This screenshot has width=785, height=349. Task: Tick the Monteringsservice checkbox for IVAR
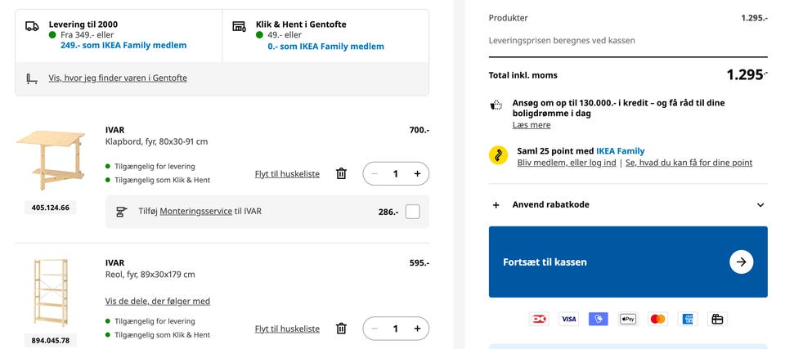(413, 212)
